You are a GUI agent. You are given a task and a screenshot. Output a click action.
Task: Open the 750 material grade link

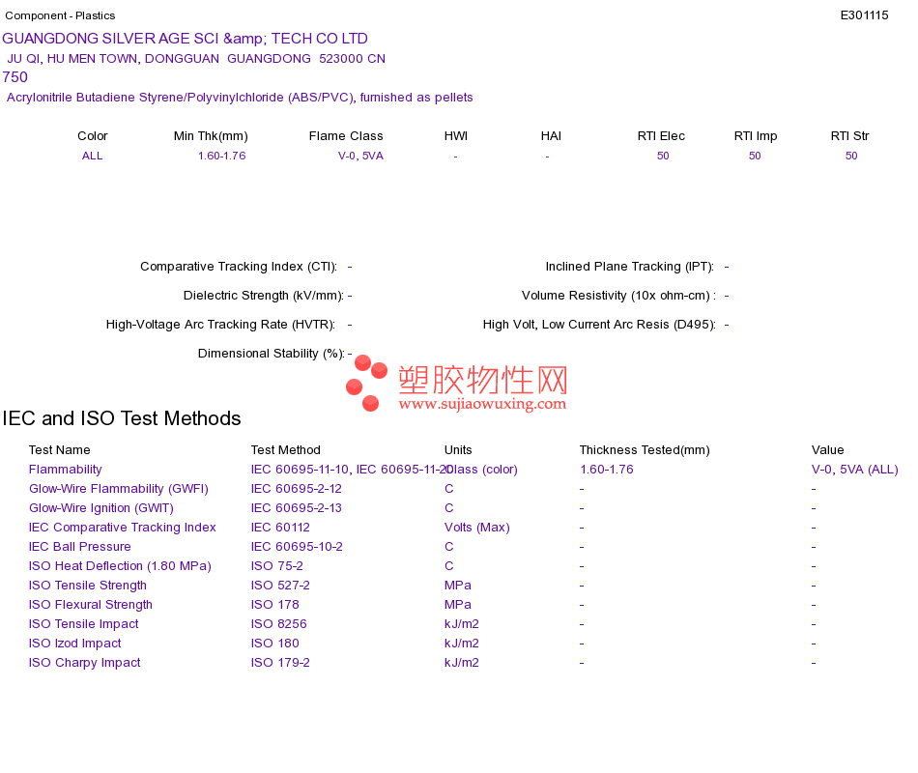click(x=15, y=77)
